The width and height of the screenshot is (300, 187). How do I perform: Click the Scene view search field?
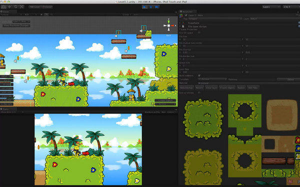tap(154, 14)
